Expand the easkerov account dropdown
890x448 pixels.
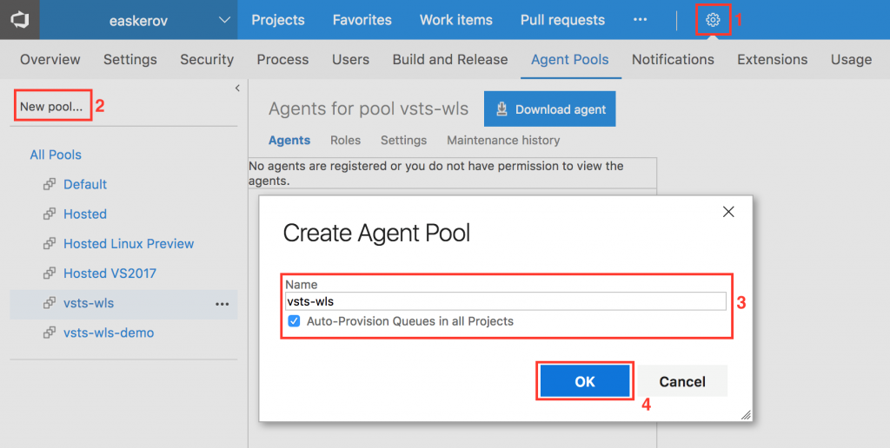[x=224, y=20]
